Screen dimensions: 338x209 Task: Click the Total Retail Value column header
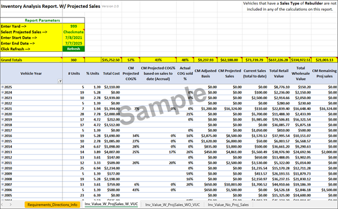[x=279, y=73]
